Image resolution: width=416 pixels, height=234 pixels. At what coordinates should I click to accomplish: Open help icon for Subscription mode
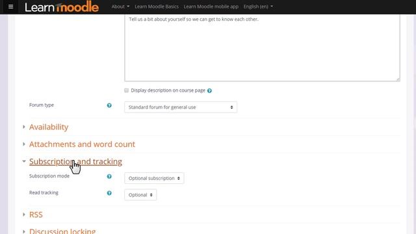(x=109, y=176)
